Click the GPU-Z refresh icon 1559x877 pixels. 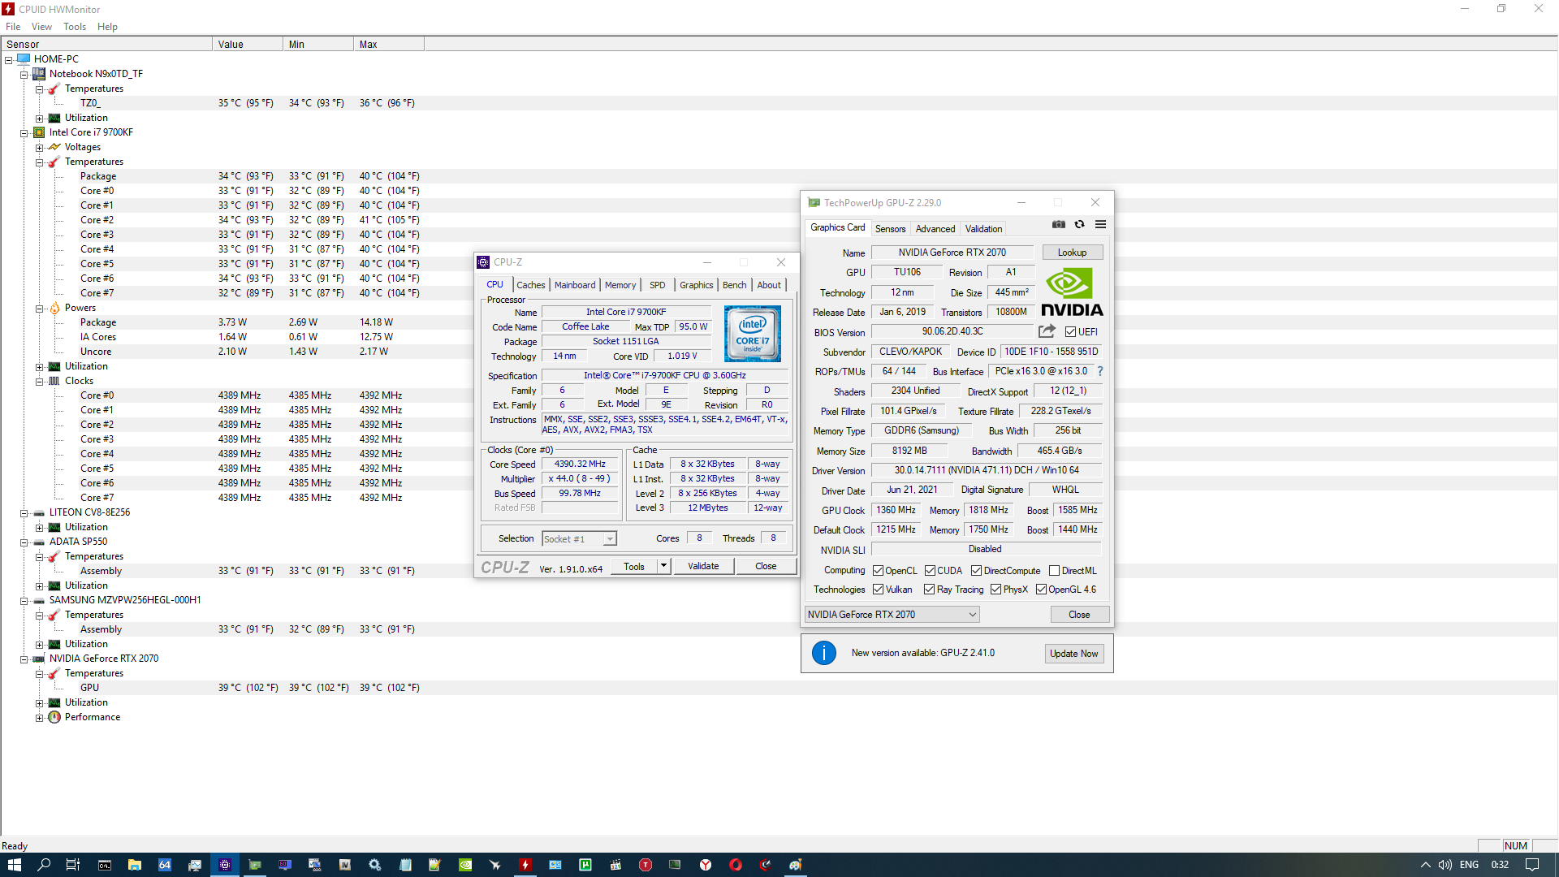tap(1079, 225)
